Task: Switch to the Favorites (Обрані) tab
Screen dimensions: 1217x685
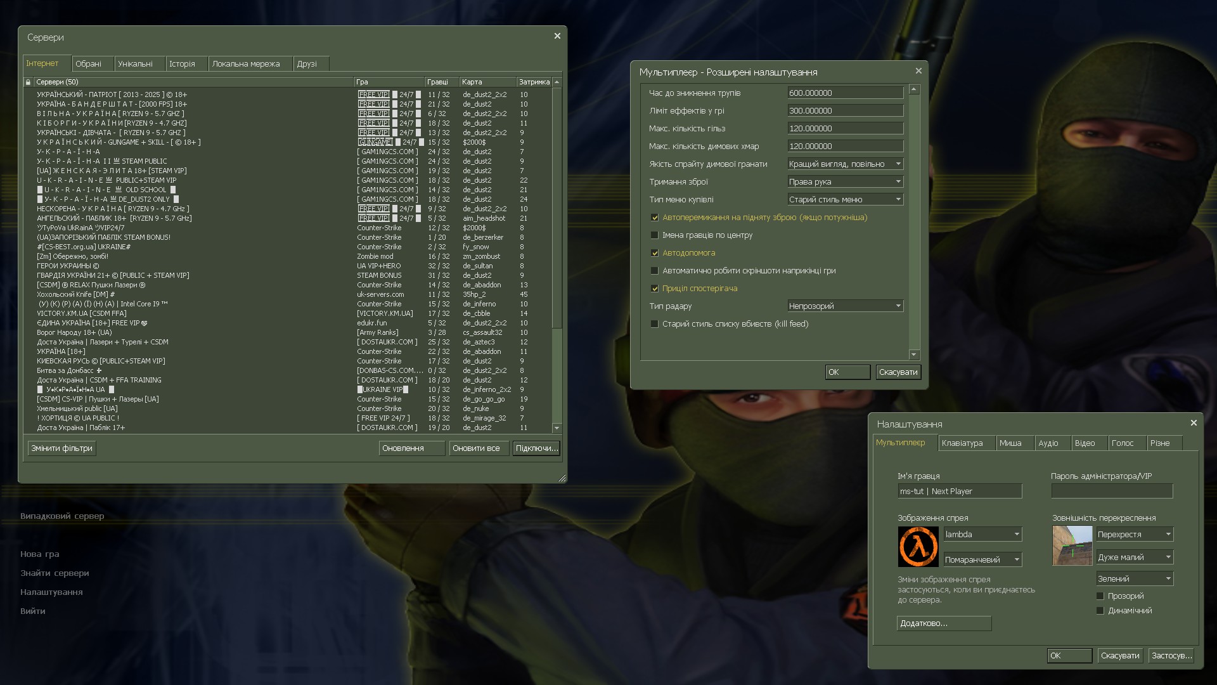Action: coord(89,64)
